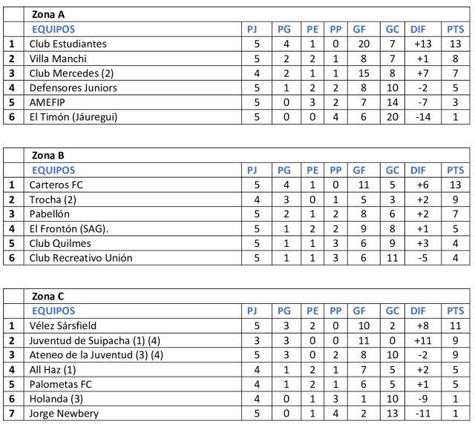Click the Palometas FC team name

click(x=62, y=384)
